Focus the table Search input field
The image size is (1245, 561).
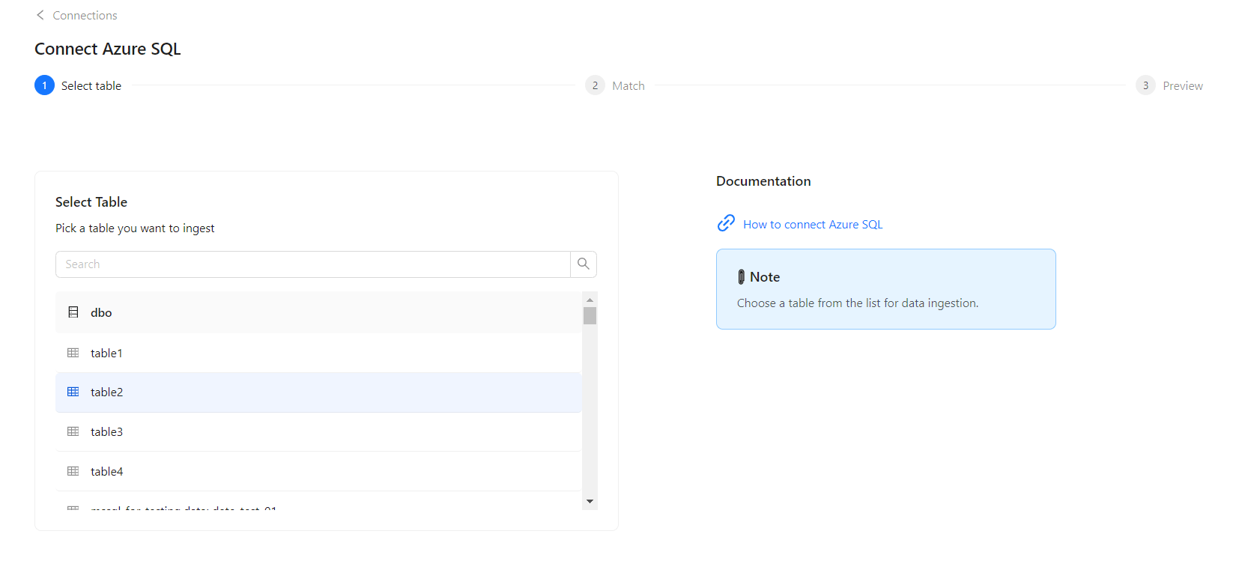pyautogui.click(x=313, y=264)
